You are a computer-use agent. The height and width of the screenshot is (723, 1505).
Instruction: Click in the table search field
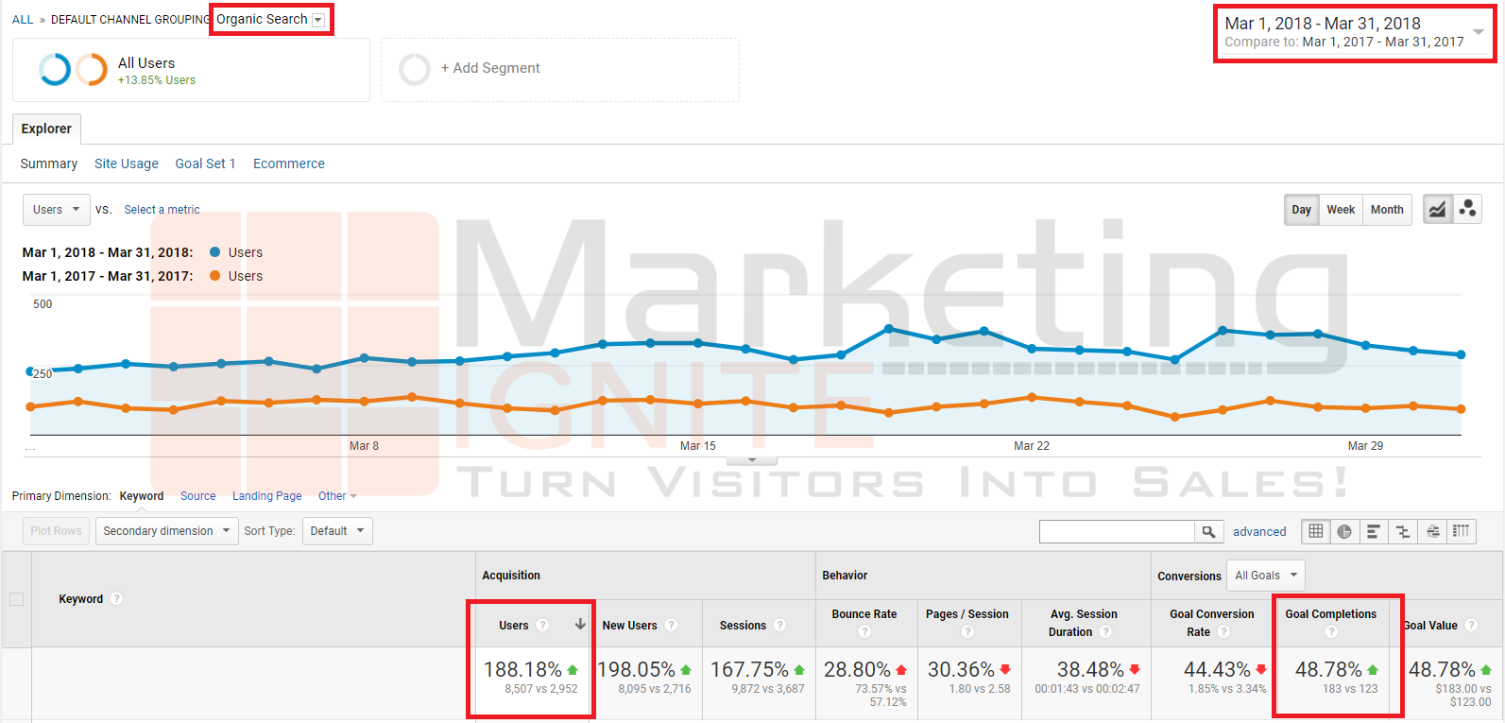pos(1117,532)
